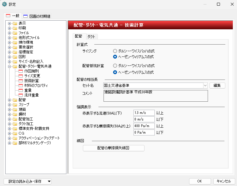Switch to the ダクト tab
Image resolution: width=237 pixels, height=186 pixels.
pos(91,36)
